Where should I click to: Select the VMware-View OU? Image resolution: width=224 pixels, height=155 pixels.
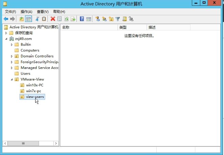point(32,79)
